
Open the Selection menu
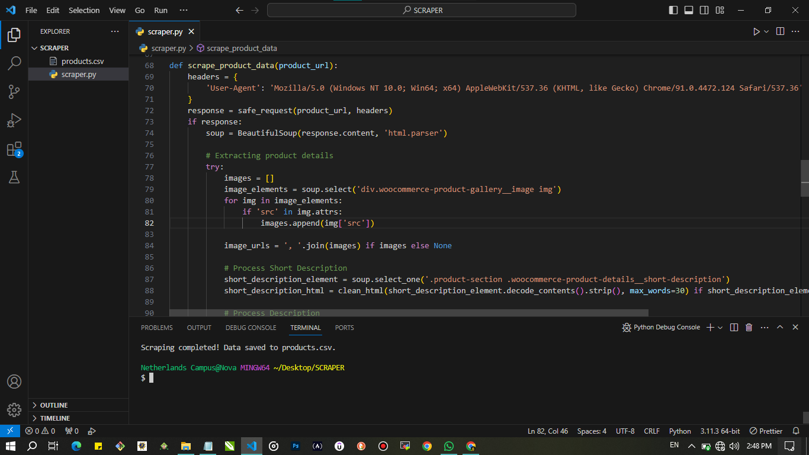click(x=84, y=10)
